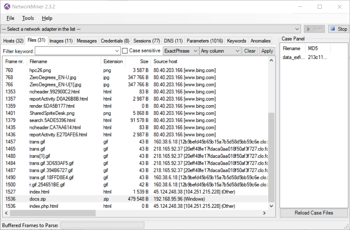Select the r.gif.254651BE.gif row
The width and height of the screenshot is (350, 230).
click(x=136, y=185)
